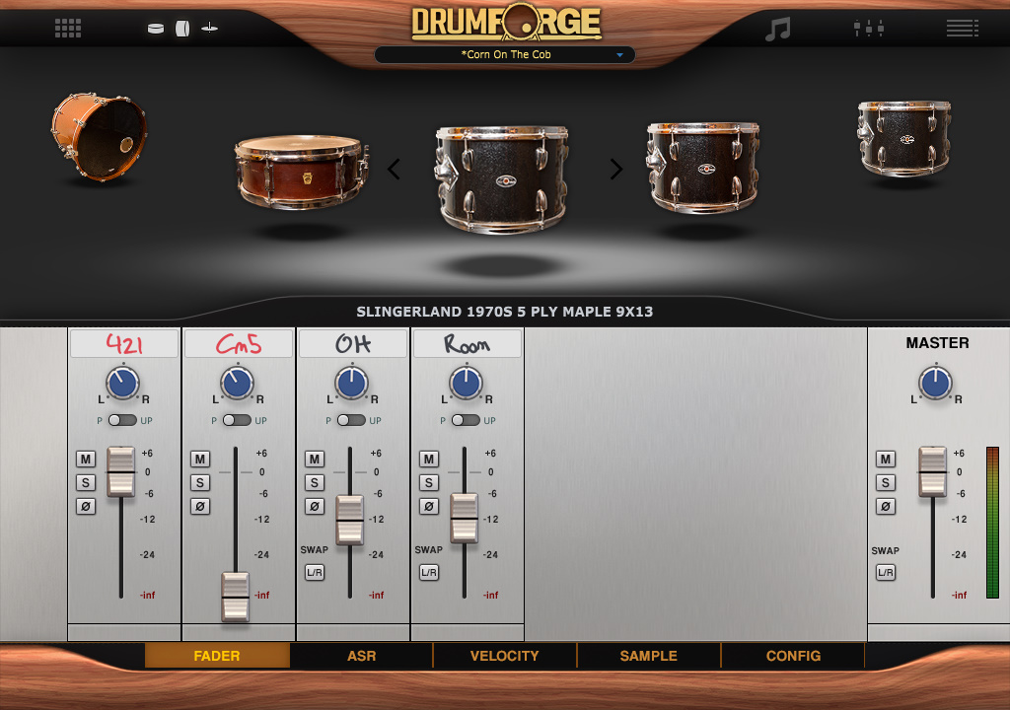Switch to the VELOCITY tab

point(504,656)
